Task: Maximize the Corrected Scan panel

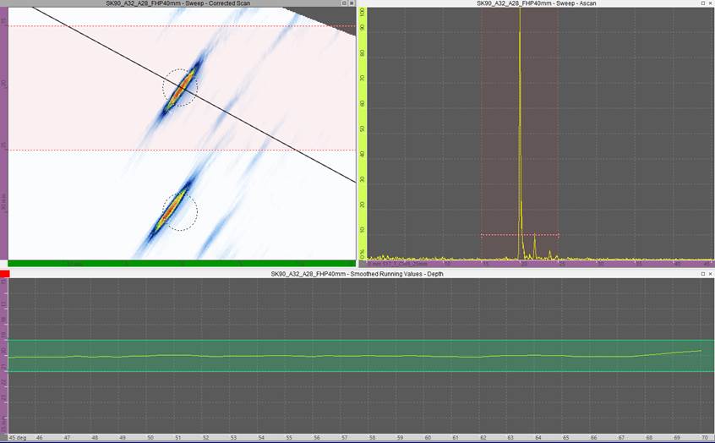Action: 344,3
